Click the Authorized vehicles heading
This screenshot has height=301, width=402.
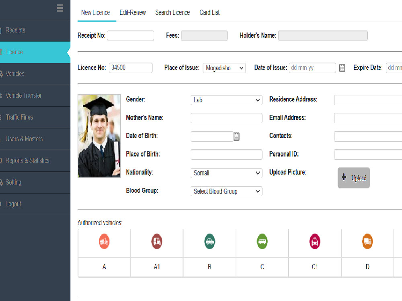pyautogui.click(x=100, y=223)
